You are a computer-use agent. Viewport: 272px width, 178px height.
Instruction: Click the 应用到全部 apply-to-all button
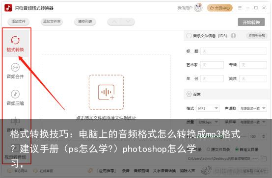[257, 36]
